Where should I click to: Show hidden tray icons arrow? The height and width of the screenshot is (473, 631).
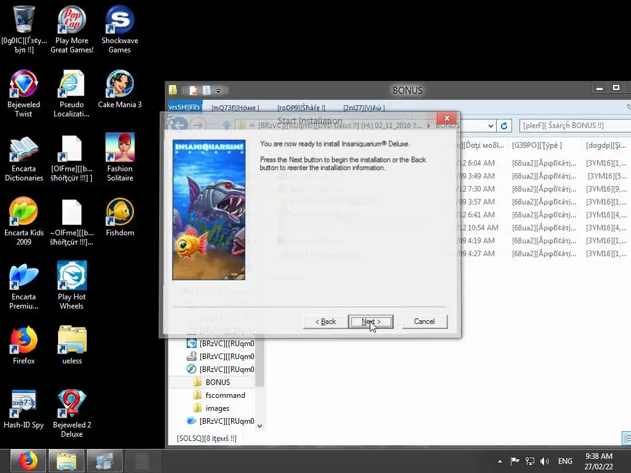pyautogui.click(x=500, y=461)
